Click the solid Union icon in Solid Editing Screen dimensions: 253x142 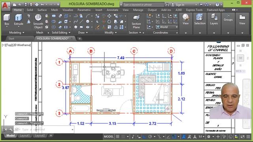[54, 16]
